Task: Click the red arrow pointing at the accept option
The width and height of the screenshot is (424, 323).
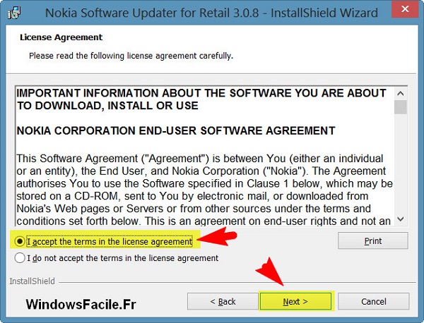Action: pos(217,237)
